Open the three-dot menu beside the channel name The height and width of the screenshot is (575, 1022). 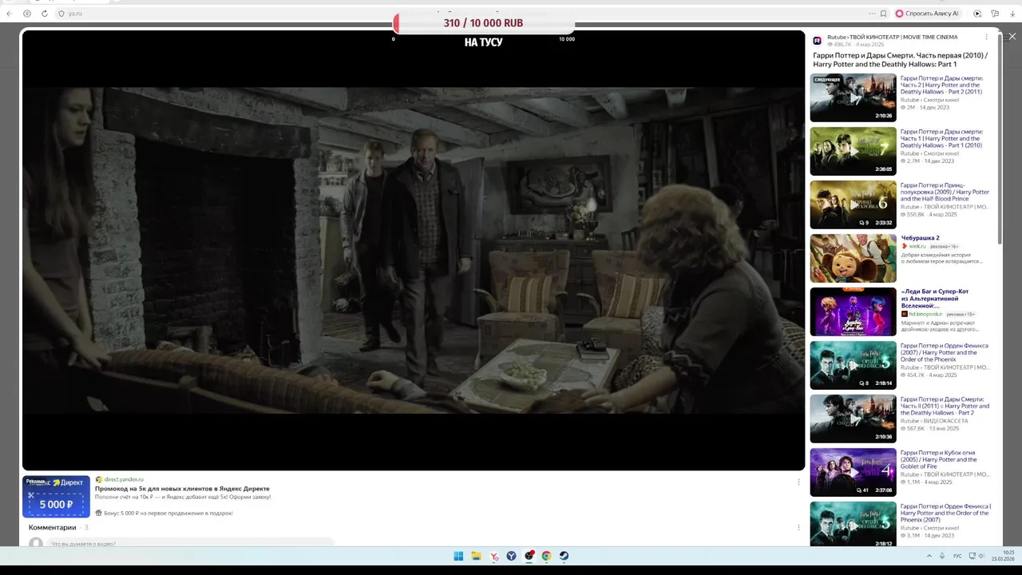pos(986,37)
